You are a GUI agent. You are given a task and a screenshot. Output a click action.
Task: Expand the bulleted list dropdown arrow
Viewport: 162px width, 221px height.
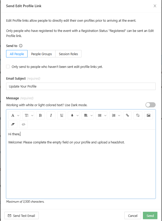click(x=105, y=116)
